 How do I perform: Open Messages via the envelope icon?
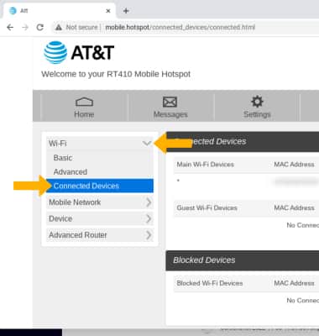pos(170,102)
